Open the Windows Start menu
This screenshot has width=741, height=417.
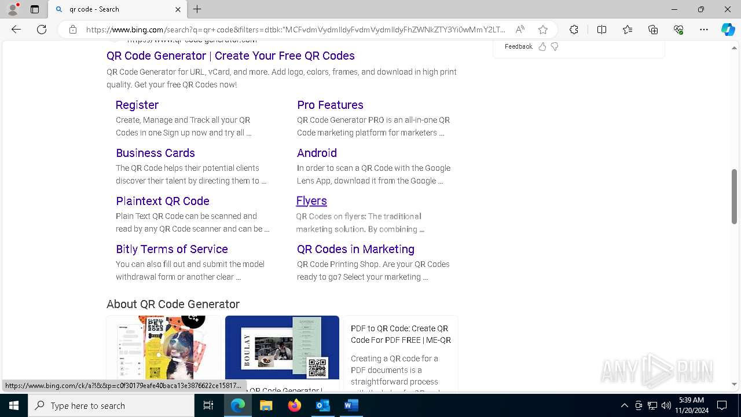tap(14, 405)
